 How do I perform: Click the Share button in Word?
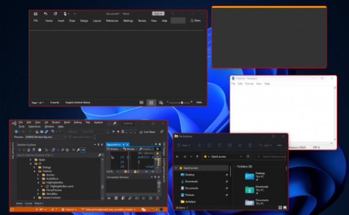tap(195, 20)
